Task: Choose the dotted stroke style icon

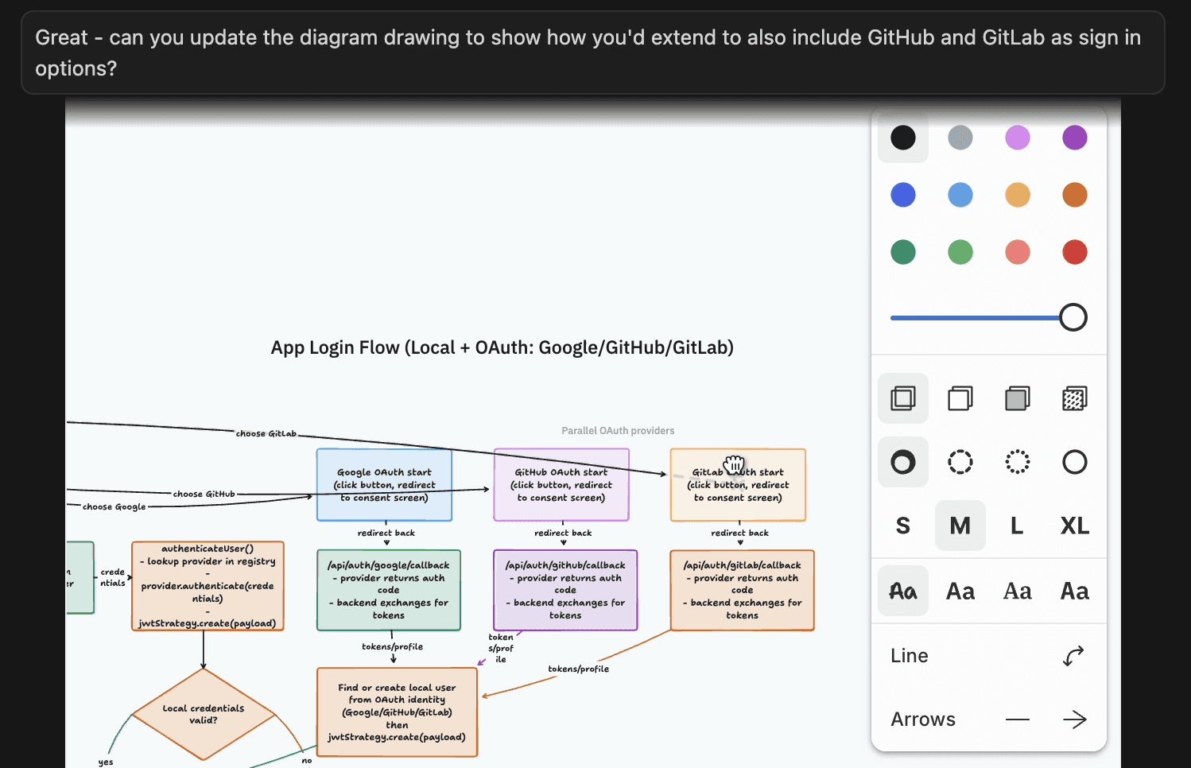Action: tap(1018, 462)
